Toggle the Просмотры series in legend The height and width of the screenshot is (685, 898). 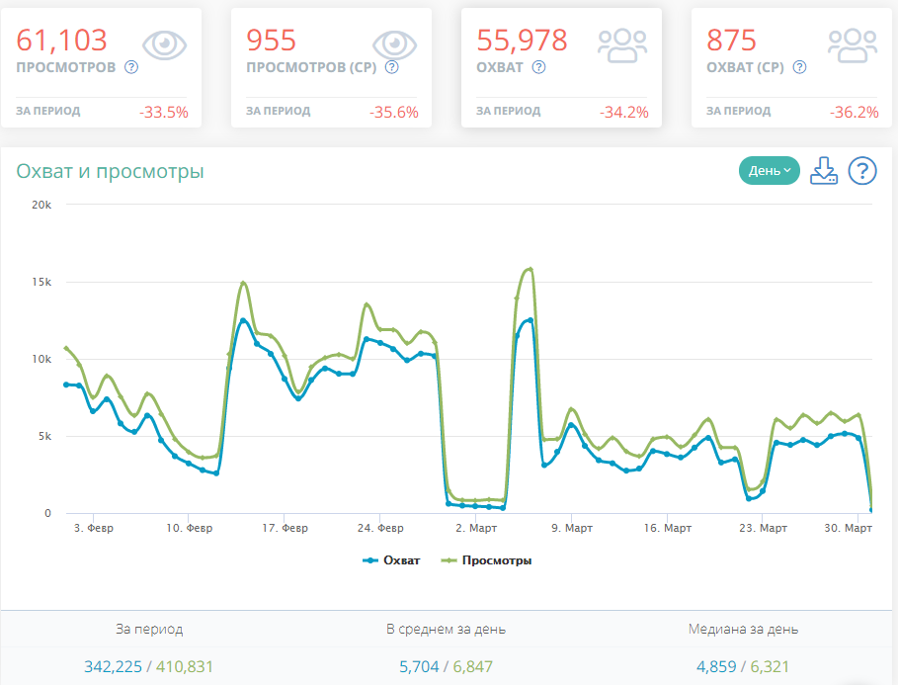[486, 560]
